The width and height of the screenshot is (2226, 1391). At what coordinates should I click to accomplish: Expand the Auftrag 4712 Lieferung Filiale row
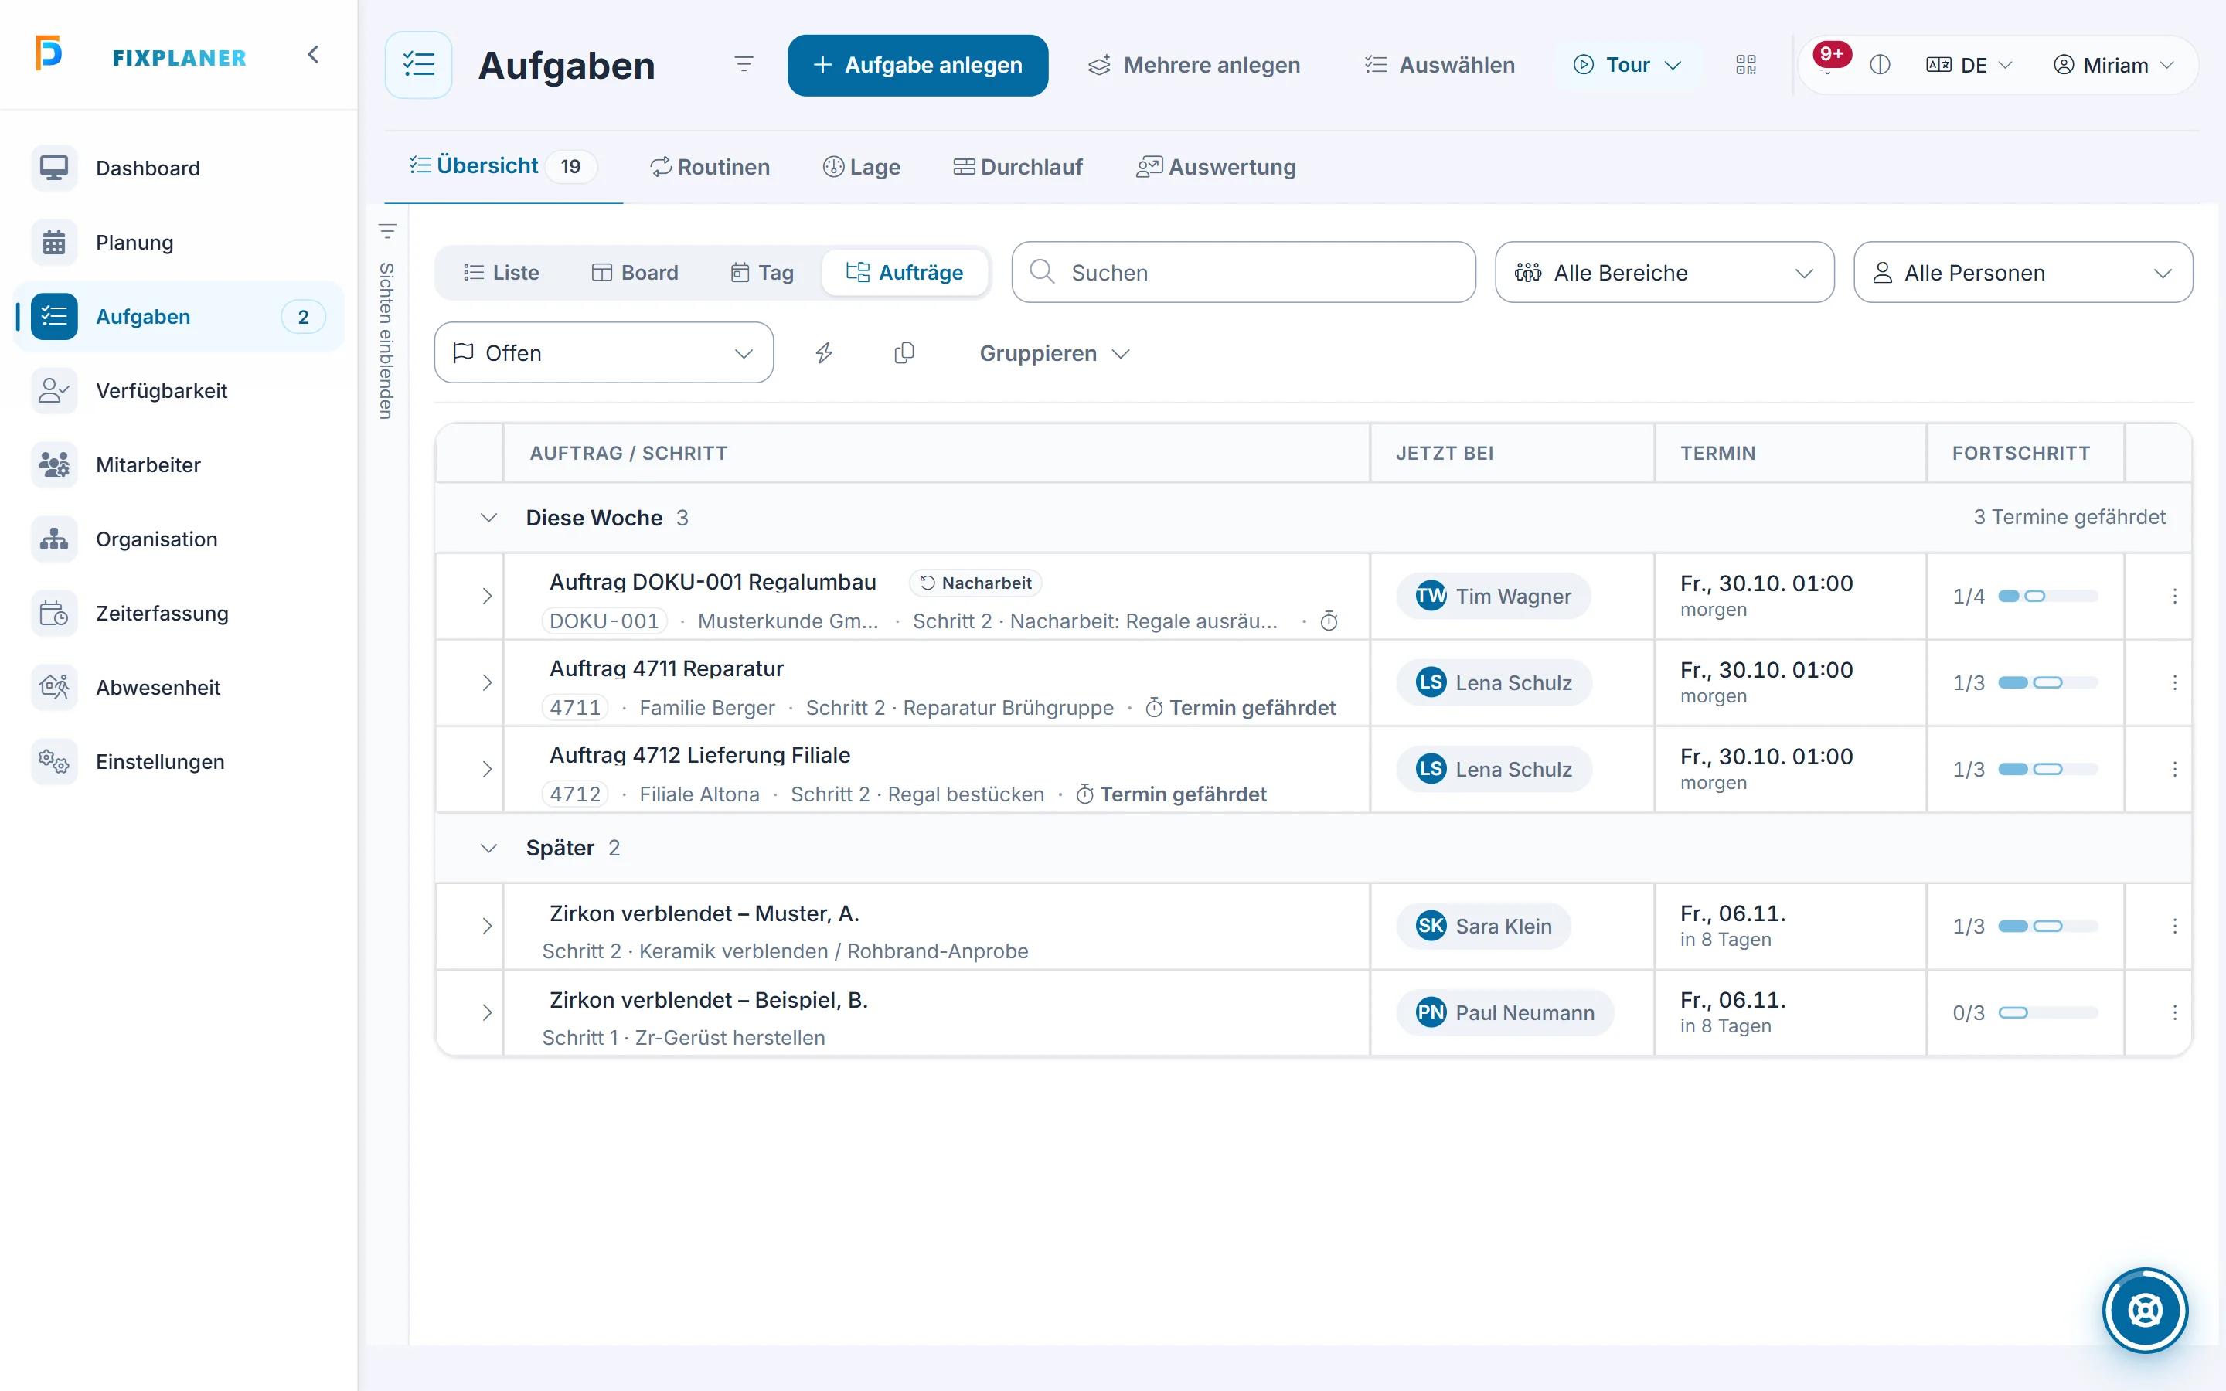point(487,769)
